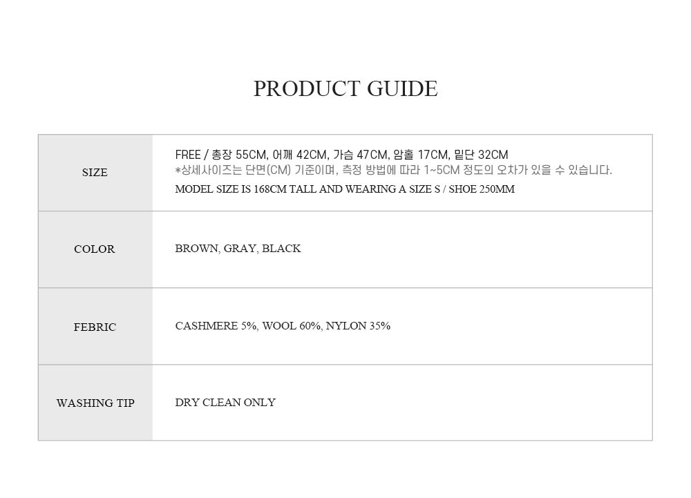This screenshot has height=498, width=691.
Task: Click WOOL 60% in fabric composition
Action: [292, 326]
